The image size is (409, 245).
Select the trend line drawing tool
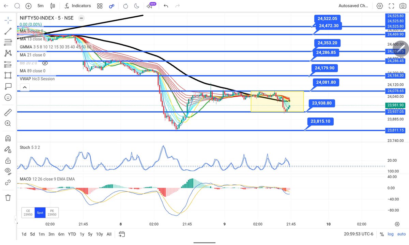tap(8, 31)
